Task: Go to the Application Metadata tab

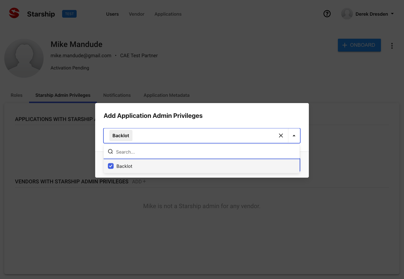Action: 166,95
